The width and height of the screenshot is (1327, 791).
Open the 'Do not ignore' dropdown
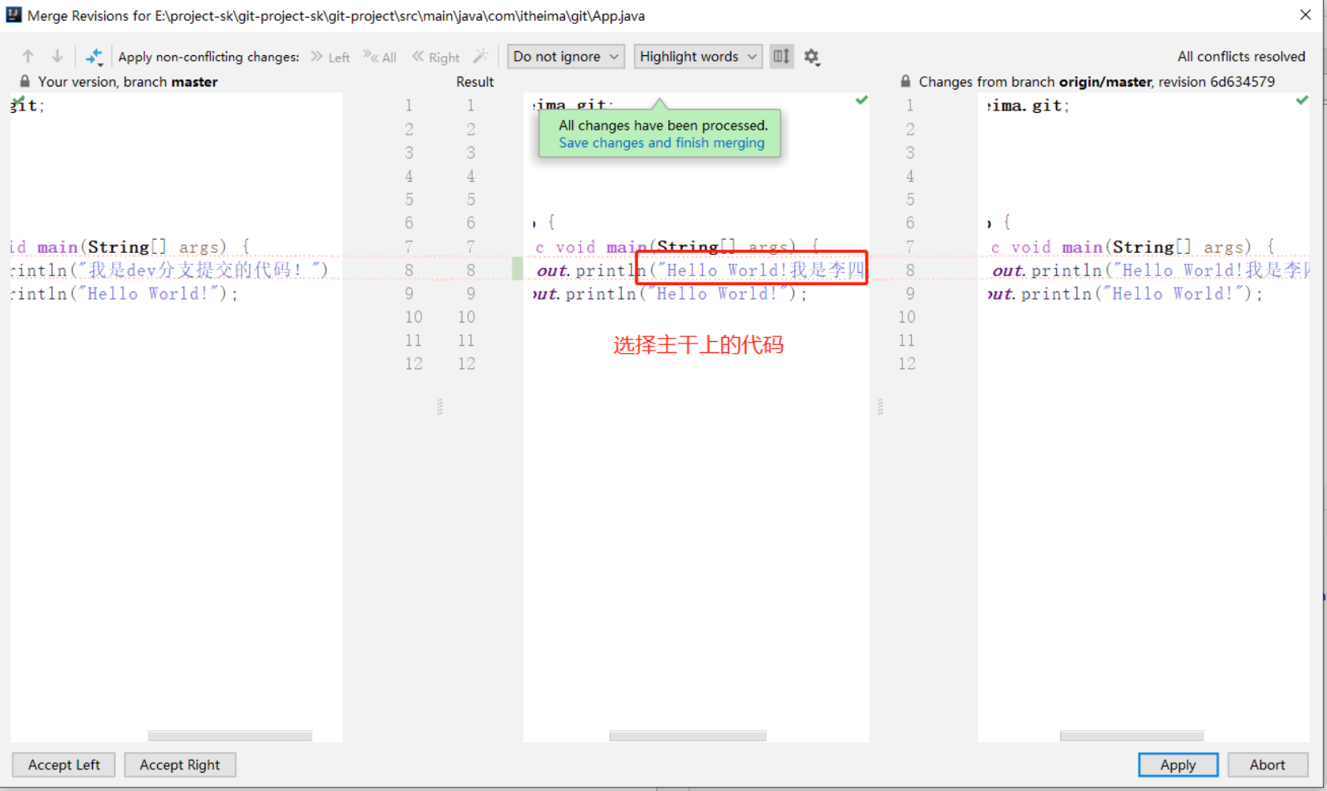[x=566, y=56]
